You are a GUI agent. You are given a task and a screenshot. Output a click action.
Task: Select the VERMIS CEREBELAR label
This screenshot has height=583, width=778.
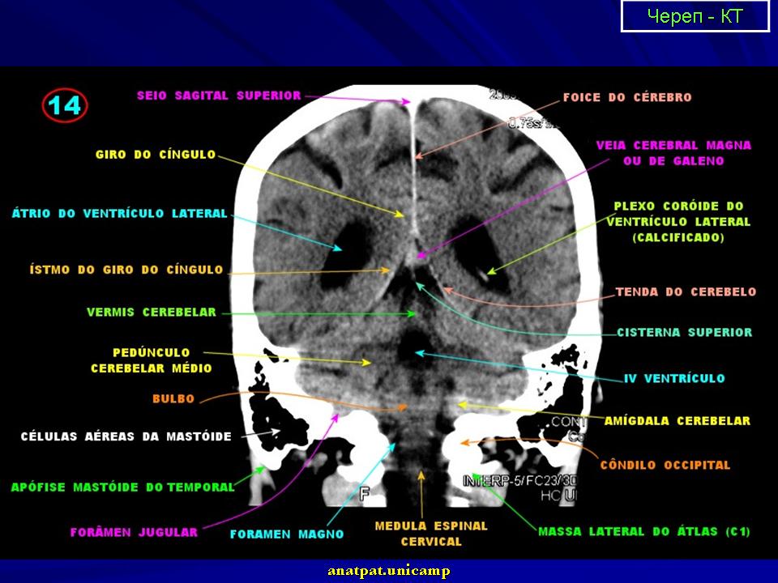click(x=152, y=312)
